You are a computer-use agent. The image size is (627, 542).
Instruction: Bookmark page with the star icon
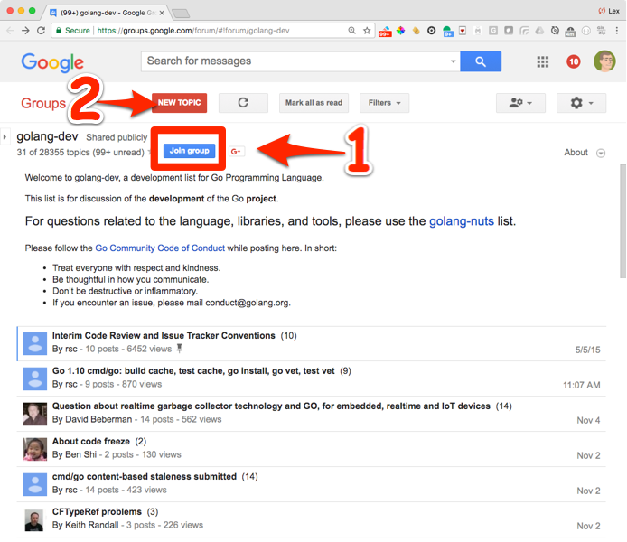click(x=367, y=30)
